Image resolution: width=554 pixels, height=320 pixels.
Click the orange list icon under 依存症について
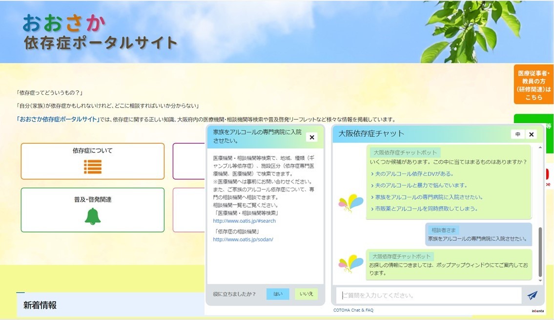pos(93,167)
